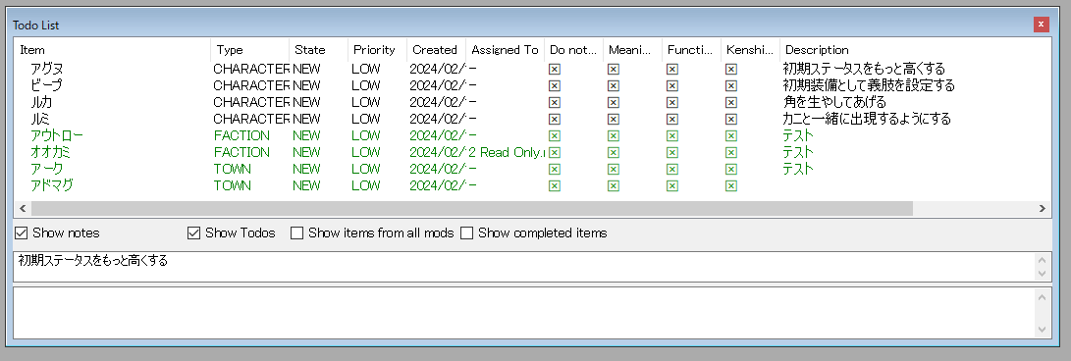Image resolution: width=1071 pixels, height=361 pixels.
Task: Select the アーク town item
Action: click(x=47, y=170)
